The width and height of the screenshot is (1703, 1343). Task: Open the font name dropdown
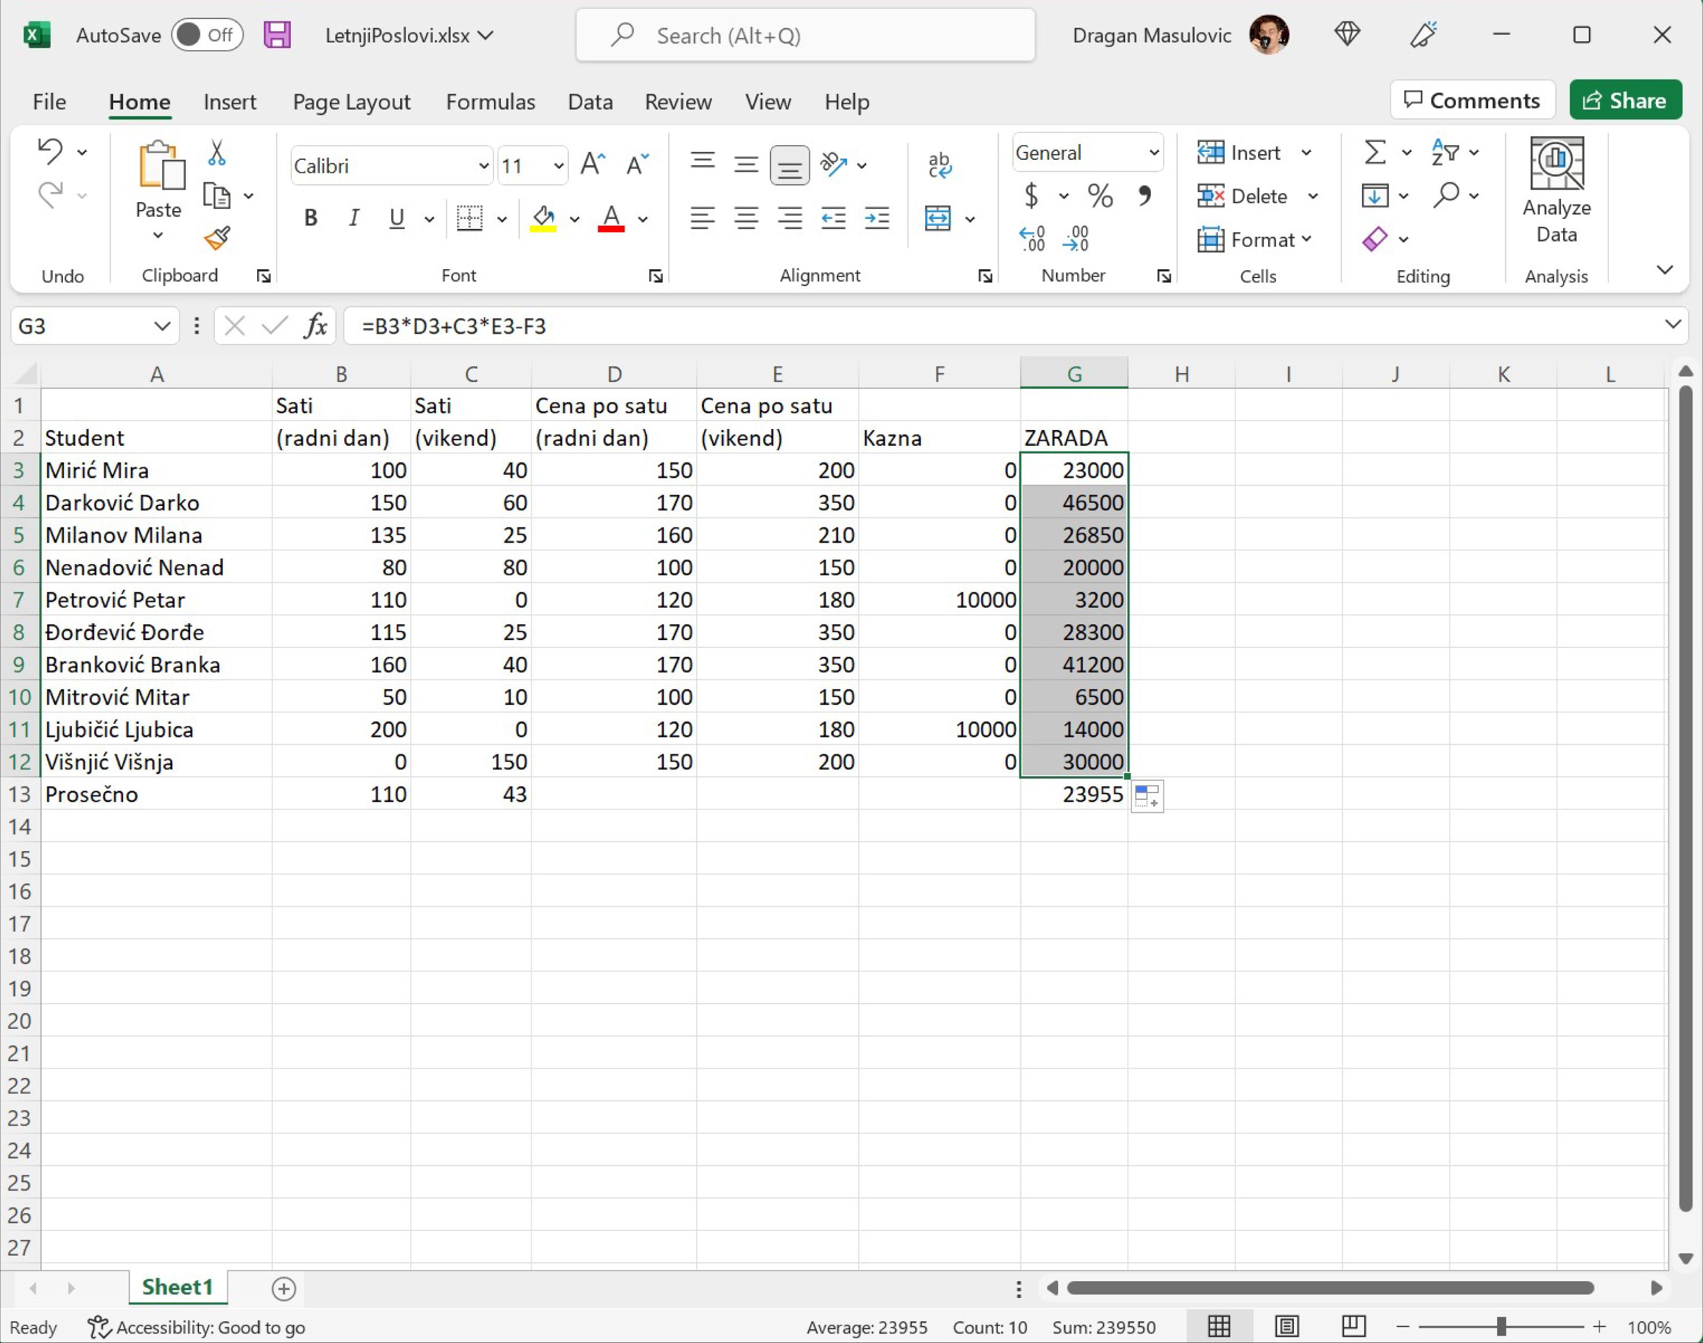point(484,166)
